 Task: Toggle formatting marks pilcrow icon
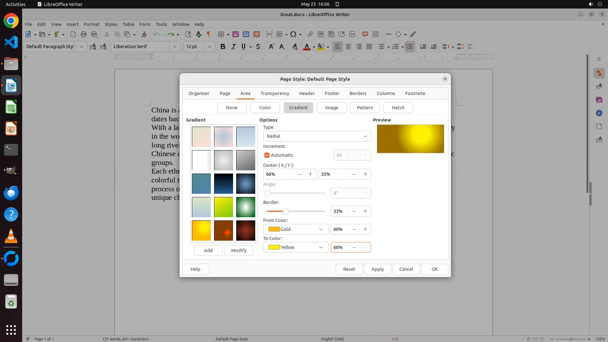click(x=208, y=34)
